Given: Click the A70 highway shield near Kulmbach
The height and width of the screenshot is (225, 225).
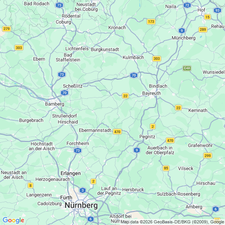Looking at the screenshot, I should pos(134,75).
